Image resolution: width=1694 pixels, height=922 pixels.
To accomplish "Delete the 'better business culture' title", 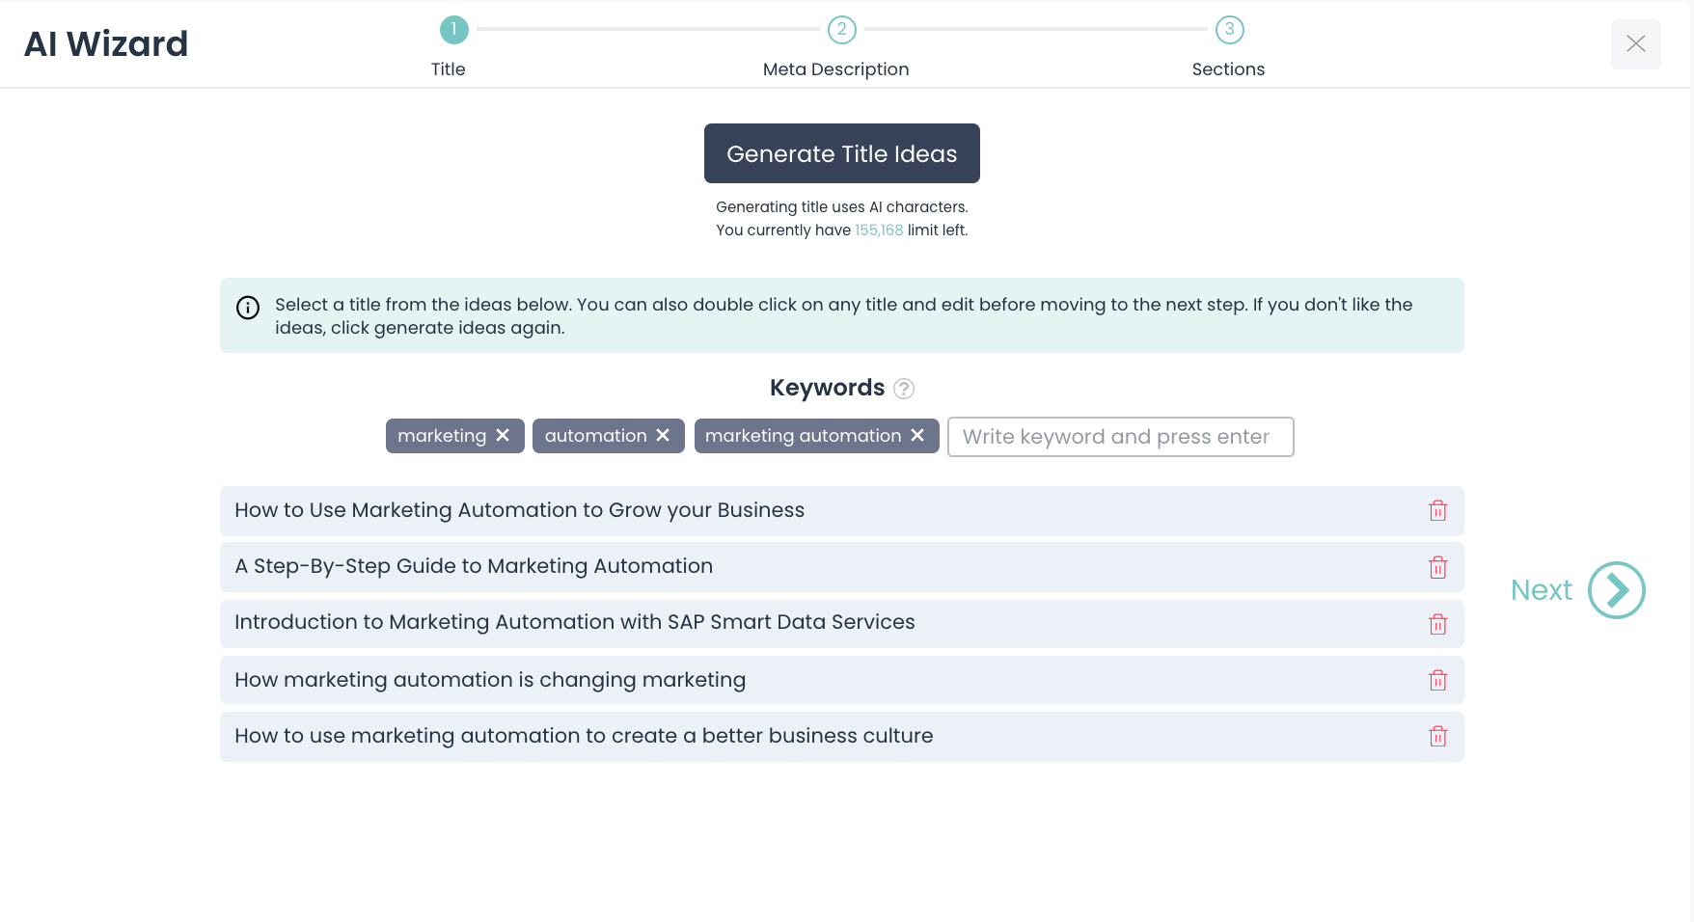I will (x=1437, y=737).
